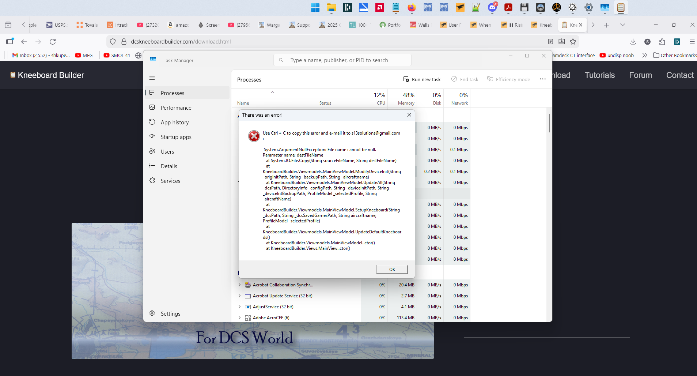The width and height of the screenshot is (697, 376).
Task: Open Notepad++ from the taskbar
Action: click(x=476, y=7)
